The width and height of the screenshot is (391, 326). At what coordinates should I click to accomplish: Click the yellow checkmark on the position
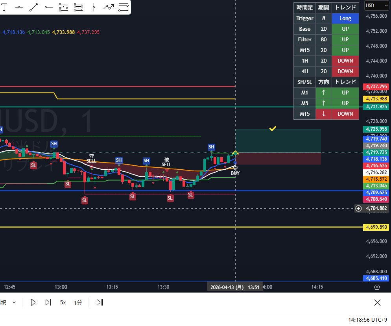tap(273, 128)
